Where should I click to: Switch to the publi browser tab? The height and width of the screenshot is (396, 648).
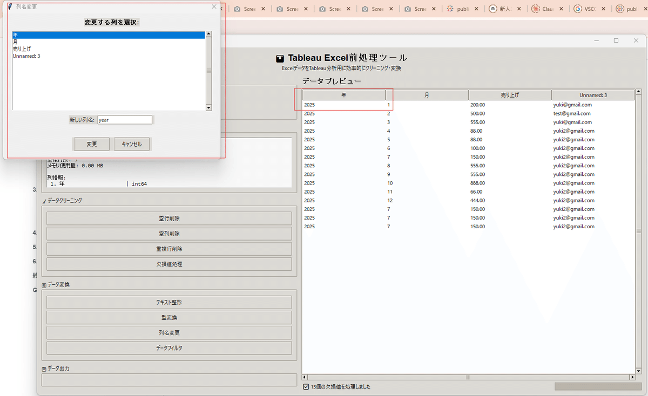463,9
